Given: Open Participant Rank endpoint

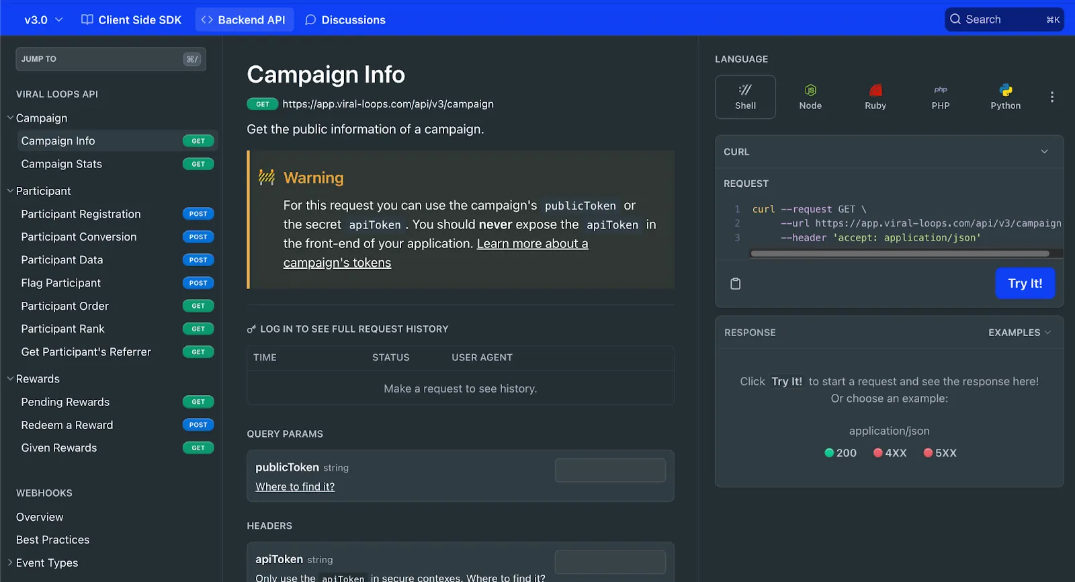Looking at the screenshot, I should click(117, 329).
